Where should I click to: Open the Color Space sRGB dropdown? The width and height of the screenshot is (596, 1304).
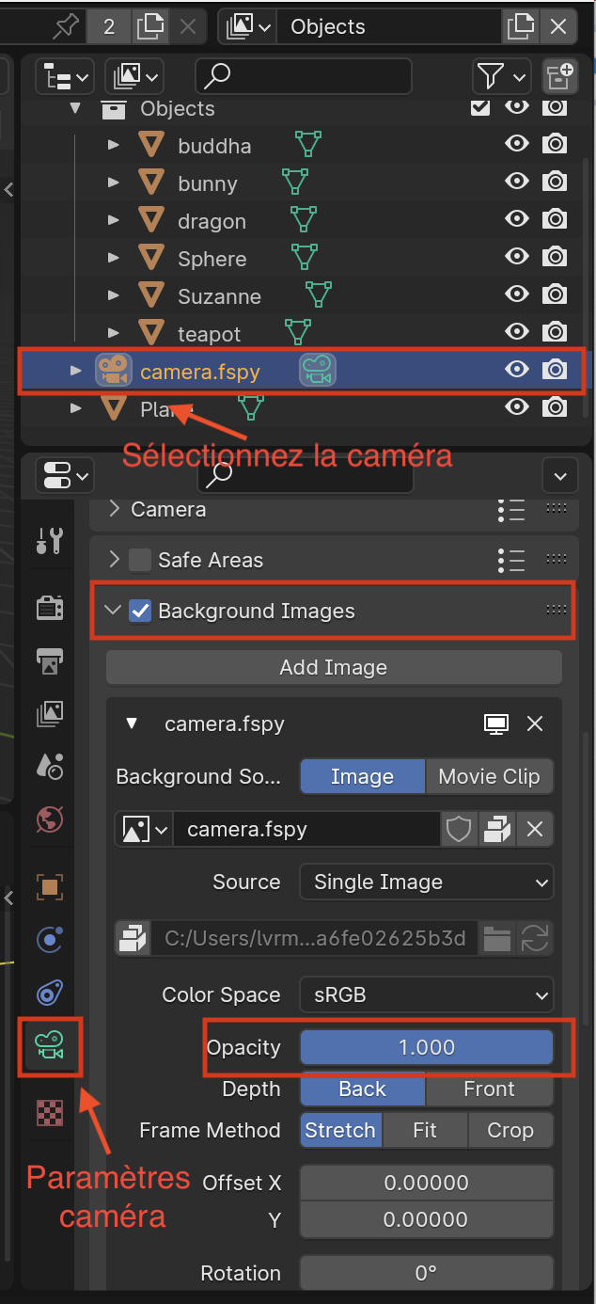(x=427, y=995)
